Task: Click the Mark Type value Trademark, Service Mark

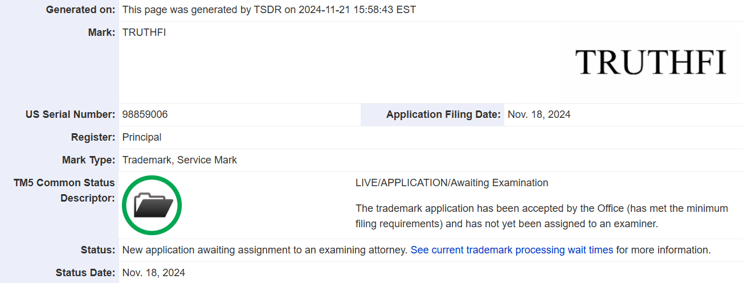Action: click(x=179, y=160)
